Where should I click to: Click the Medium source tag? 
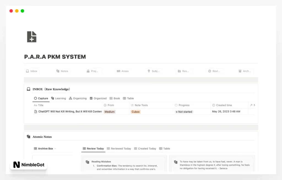tap(110, 112)
